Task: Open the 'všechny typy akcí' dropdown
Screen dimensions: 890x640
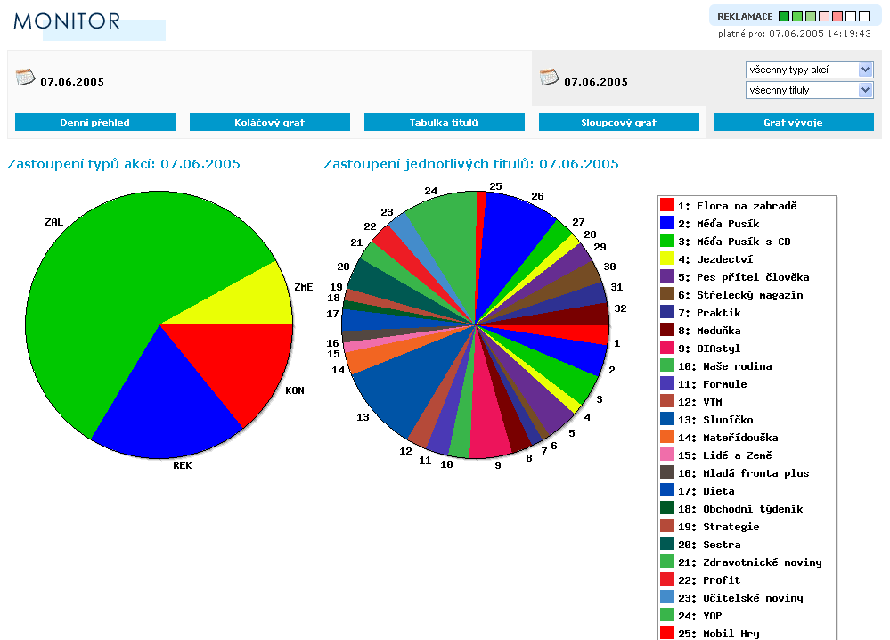Action: [x=809, y=70]
